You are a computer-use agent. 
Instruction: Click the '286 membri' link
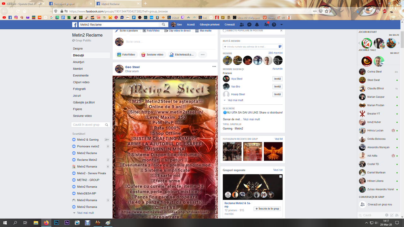click(x=276, y=53)
